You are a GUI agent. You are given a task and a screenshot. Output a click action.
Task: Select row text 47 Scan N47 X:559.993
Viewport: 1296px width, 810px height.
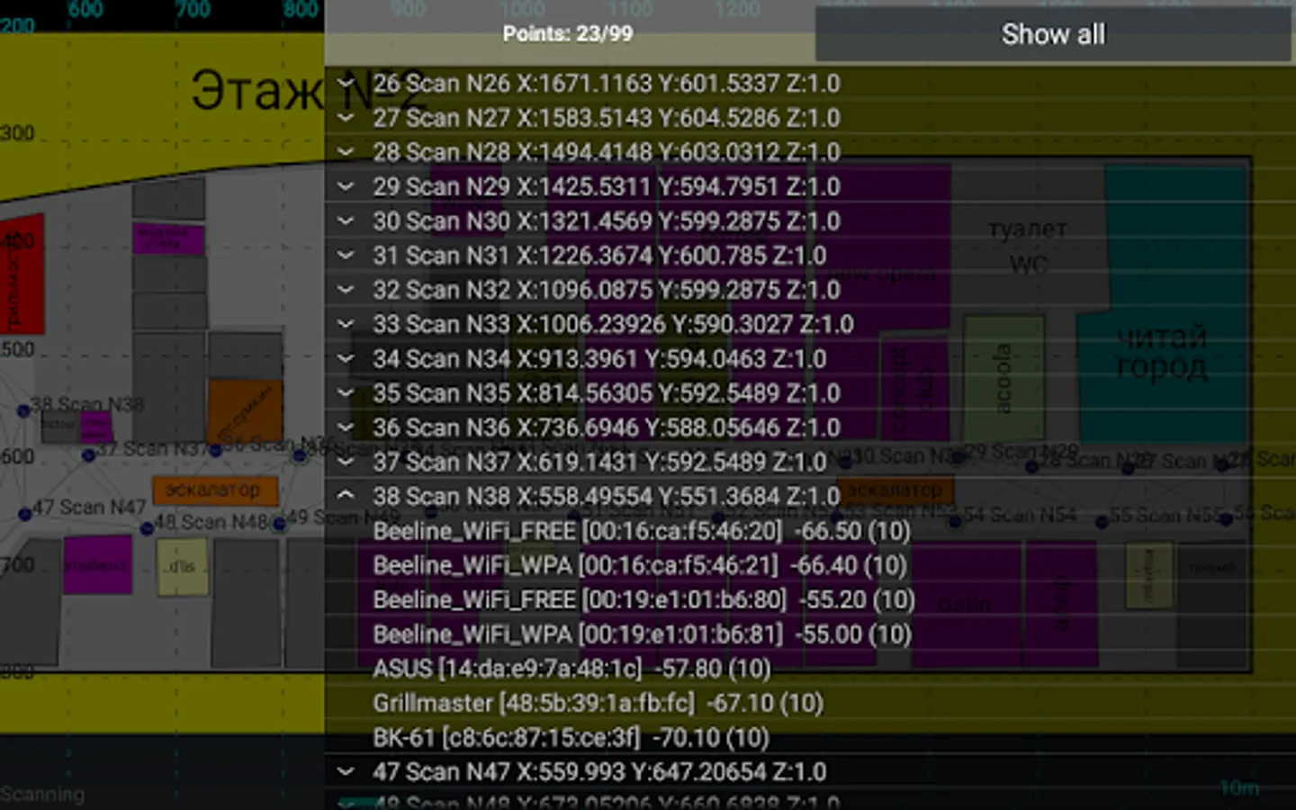click(x=599, y=771)
